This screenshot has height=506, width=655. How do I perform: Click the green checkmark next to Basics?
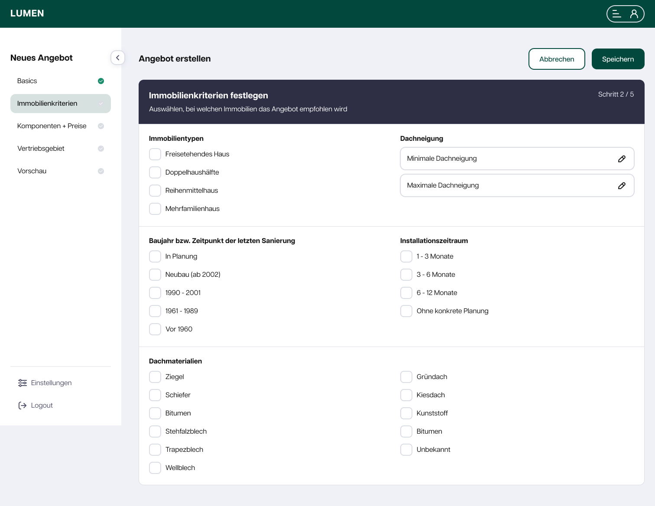[101, 81]
